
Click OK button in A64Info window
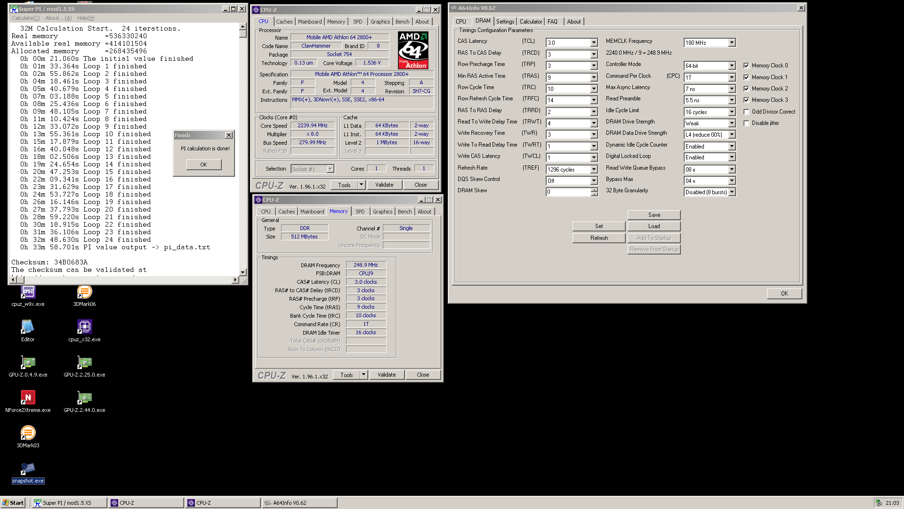[x=784, y=294]
